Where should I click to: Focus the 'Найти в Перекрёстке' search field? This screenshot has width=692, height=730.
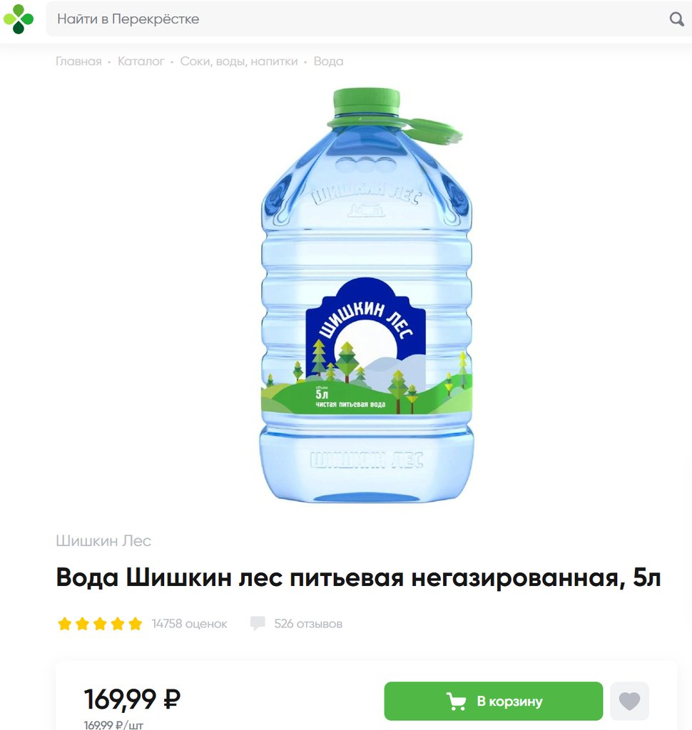[354, 19]
